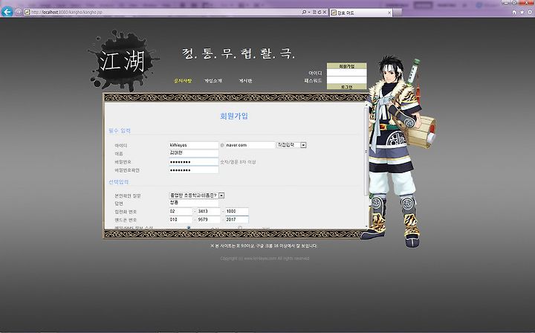This screenshot has height=333, width=535.
Task: Click the localhost URL address field
Action: 163,13
